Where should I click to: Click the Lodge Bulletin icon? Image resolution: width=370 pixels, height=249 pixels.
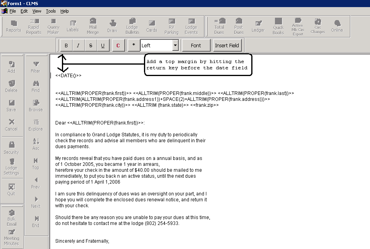[132, 26]
